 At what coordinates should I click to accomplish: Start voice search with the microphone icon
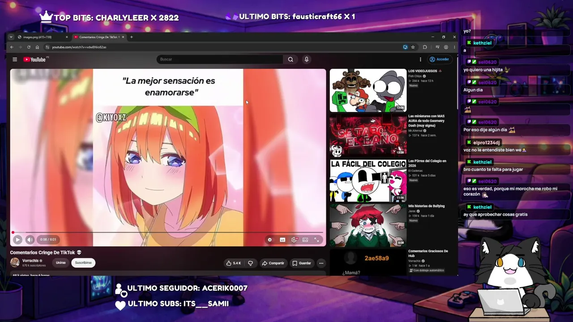click(x=307, y=59)
